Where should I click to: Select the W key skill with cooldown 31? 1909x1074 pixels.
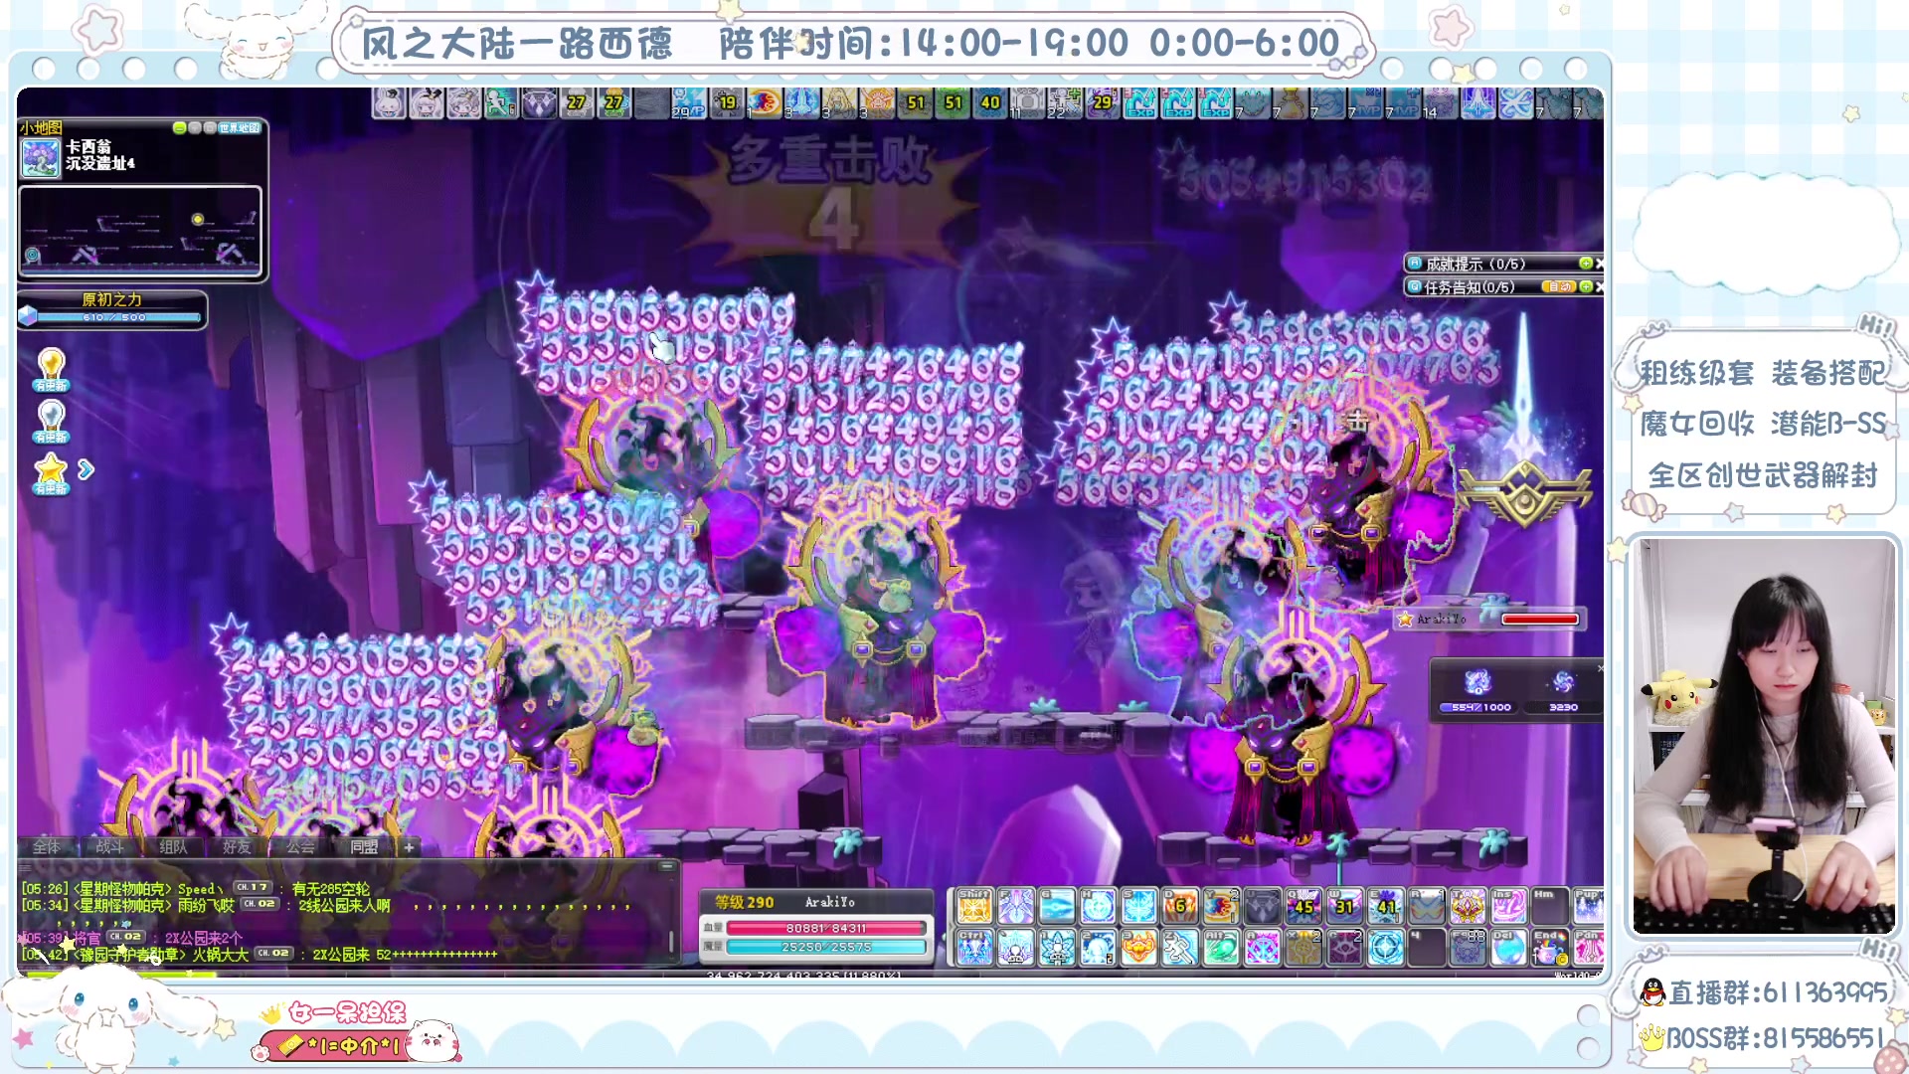coord(1344,906)
